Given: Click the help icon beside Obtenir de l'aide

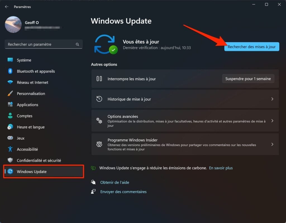Looking at the screenshot, I should pyautogui.click(x=93, y=182).
